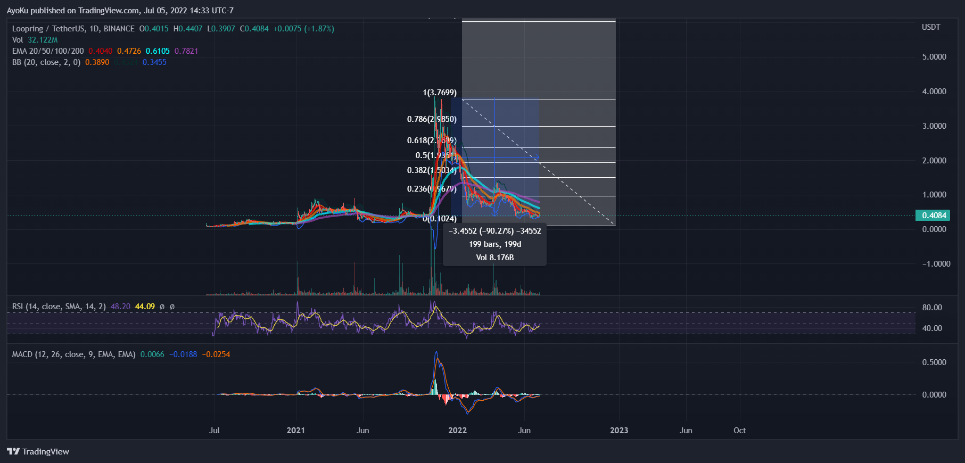Click the RSI axis label 80.00
The height and width of the screenshot is (463, 965).
point(932,308)
